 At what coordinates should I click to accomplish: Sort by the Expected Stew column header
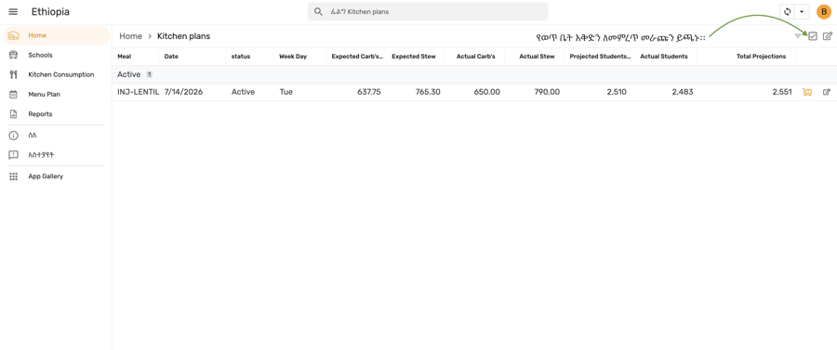(x=414, y=57)
